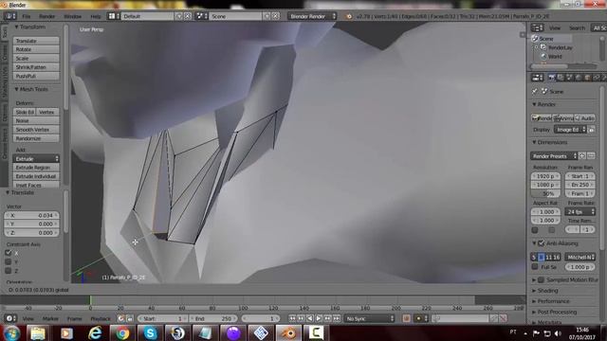
Task: Open the Extrude dropdown in Mesh Tools
Action: coord(36,158)
